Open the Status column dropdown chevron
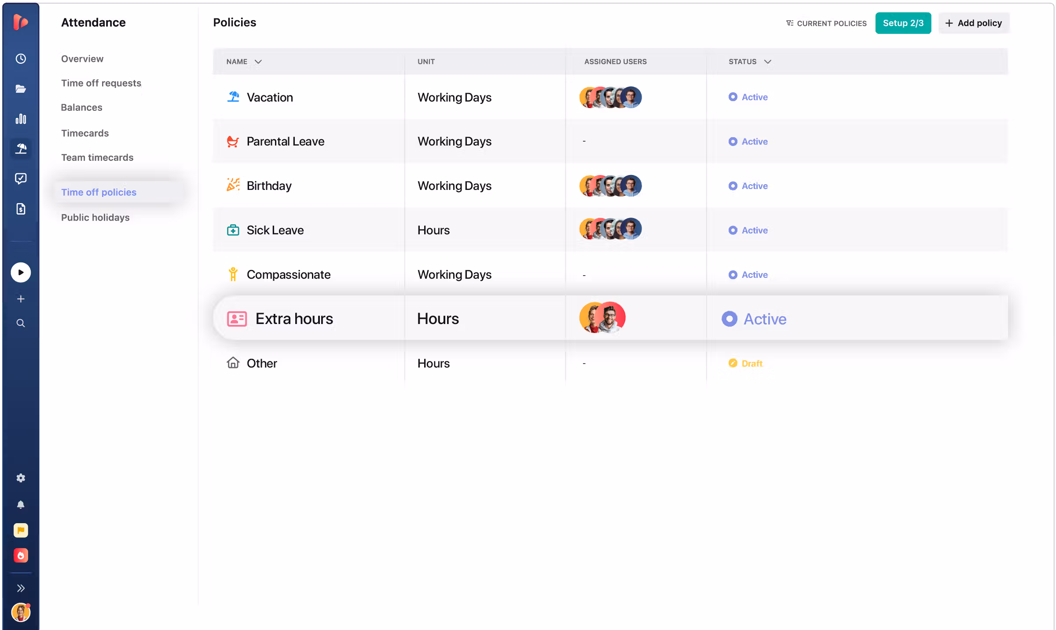 768,62
